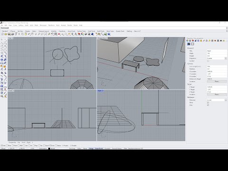Click the Zoom Extents icon

[x=46, y=34]
